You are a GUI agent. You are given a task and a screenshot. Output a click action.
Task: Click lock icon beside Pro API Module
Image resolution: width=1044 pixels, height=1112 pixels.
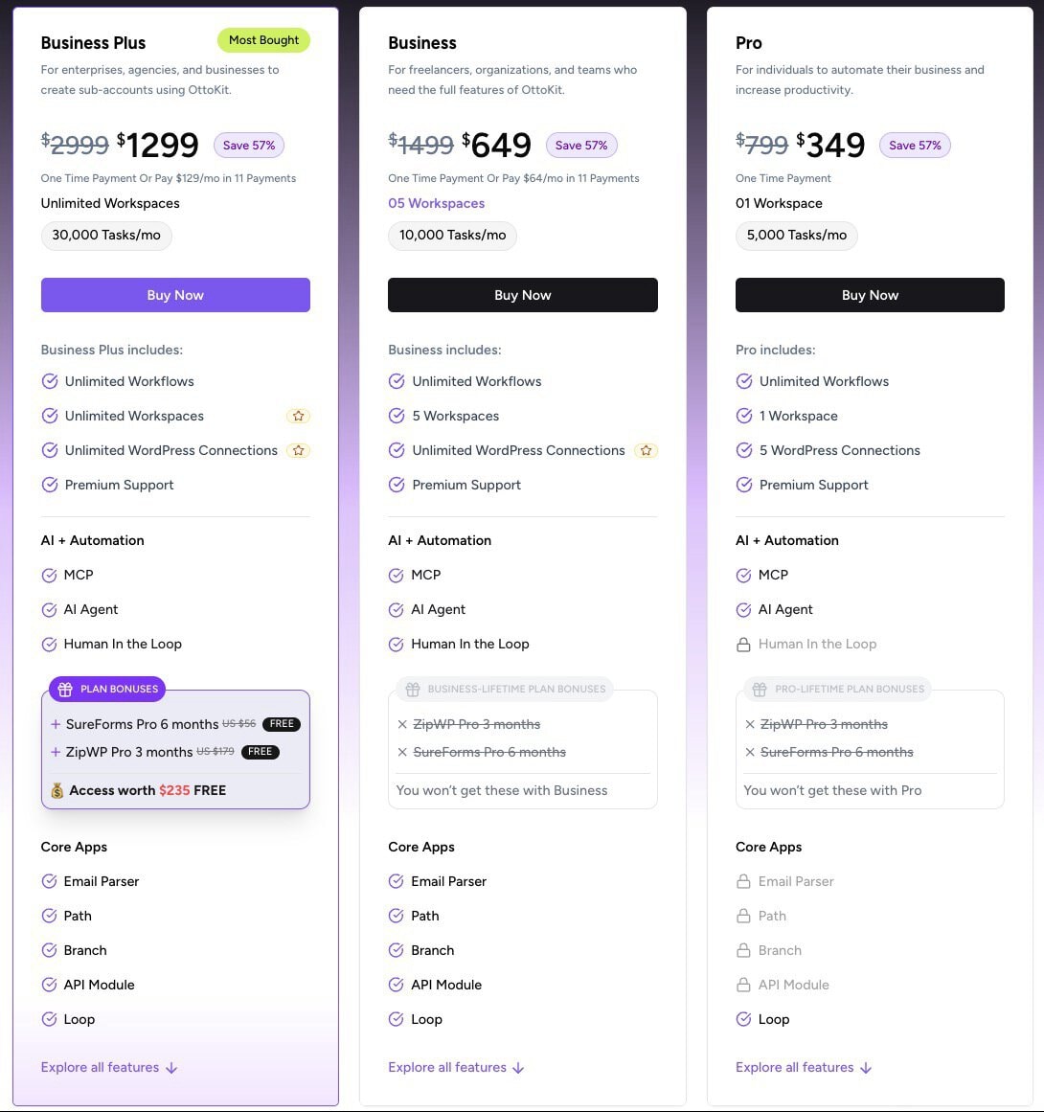[x=743, y=985]
